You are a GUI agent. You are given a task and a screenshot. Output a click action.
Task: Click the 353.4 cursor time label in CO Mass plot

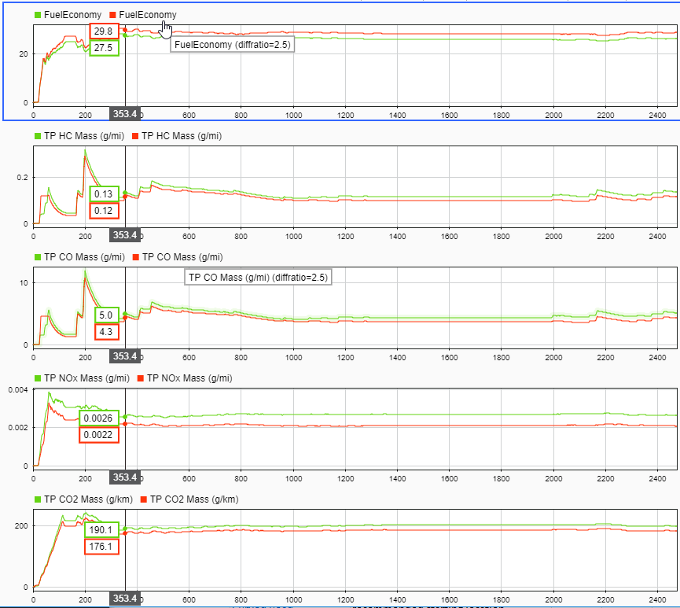(x=125, y=356)
